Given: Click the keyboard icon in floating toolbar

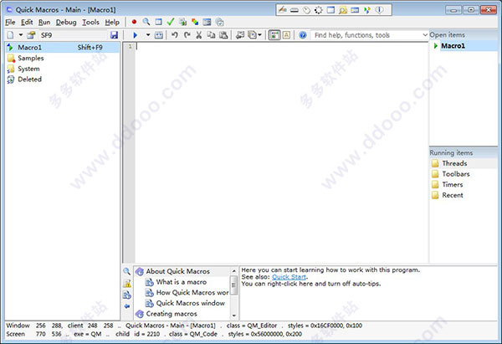Looking at the screenshot, I should 295,10.
